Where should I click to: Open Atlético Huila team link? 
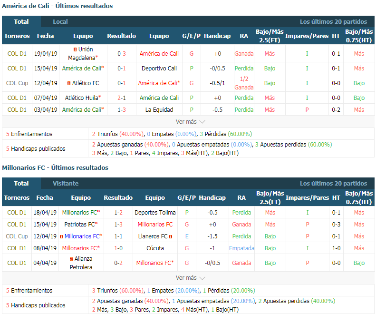82,98
